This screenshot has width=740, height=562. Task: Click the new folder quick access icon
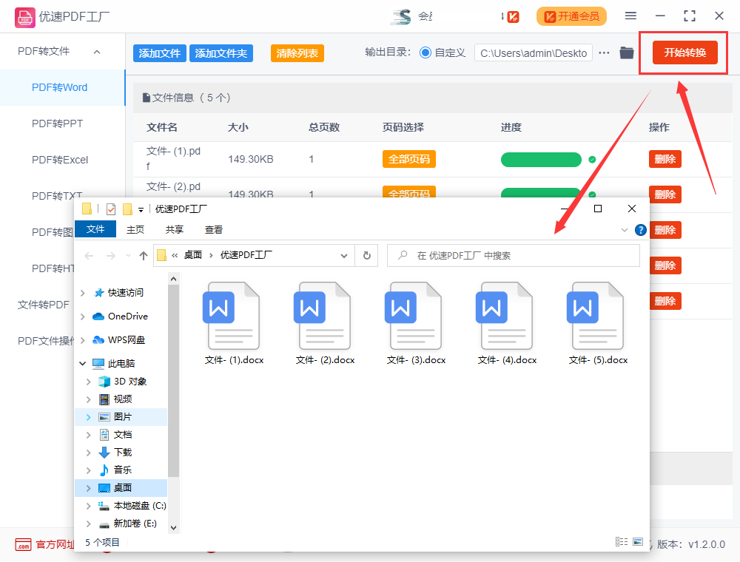coord(127,209)
